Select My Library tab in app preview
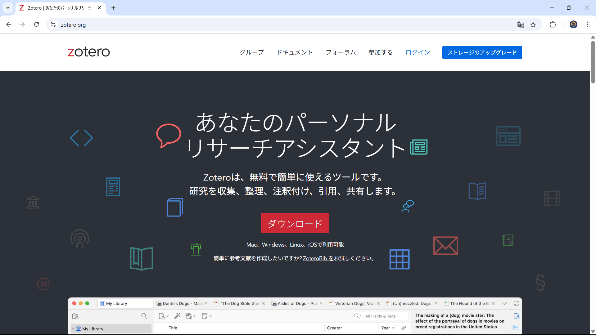596x335 pixels. coord(125,303)
